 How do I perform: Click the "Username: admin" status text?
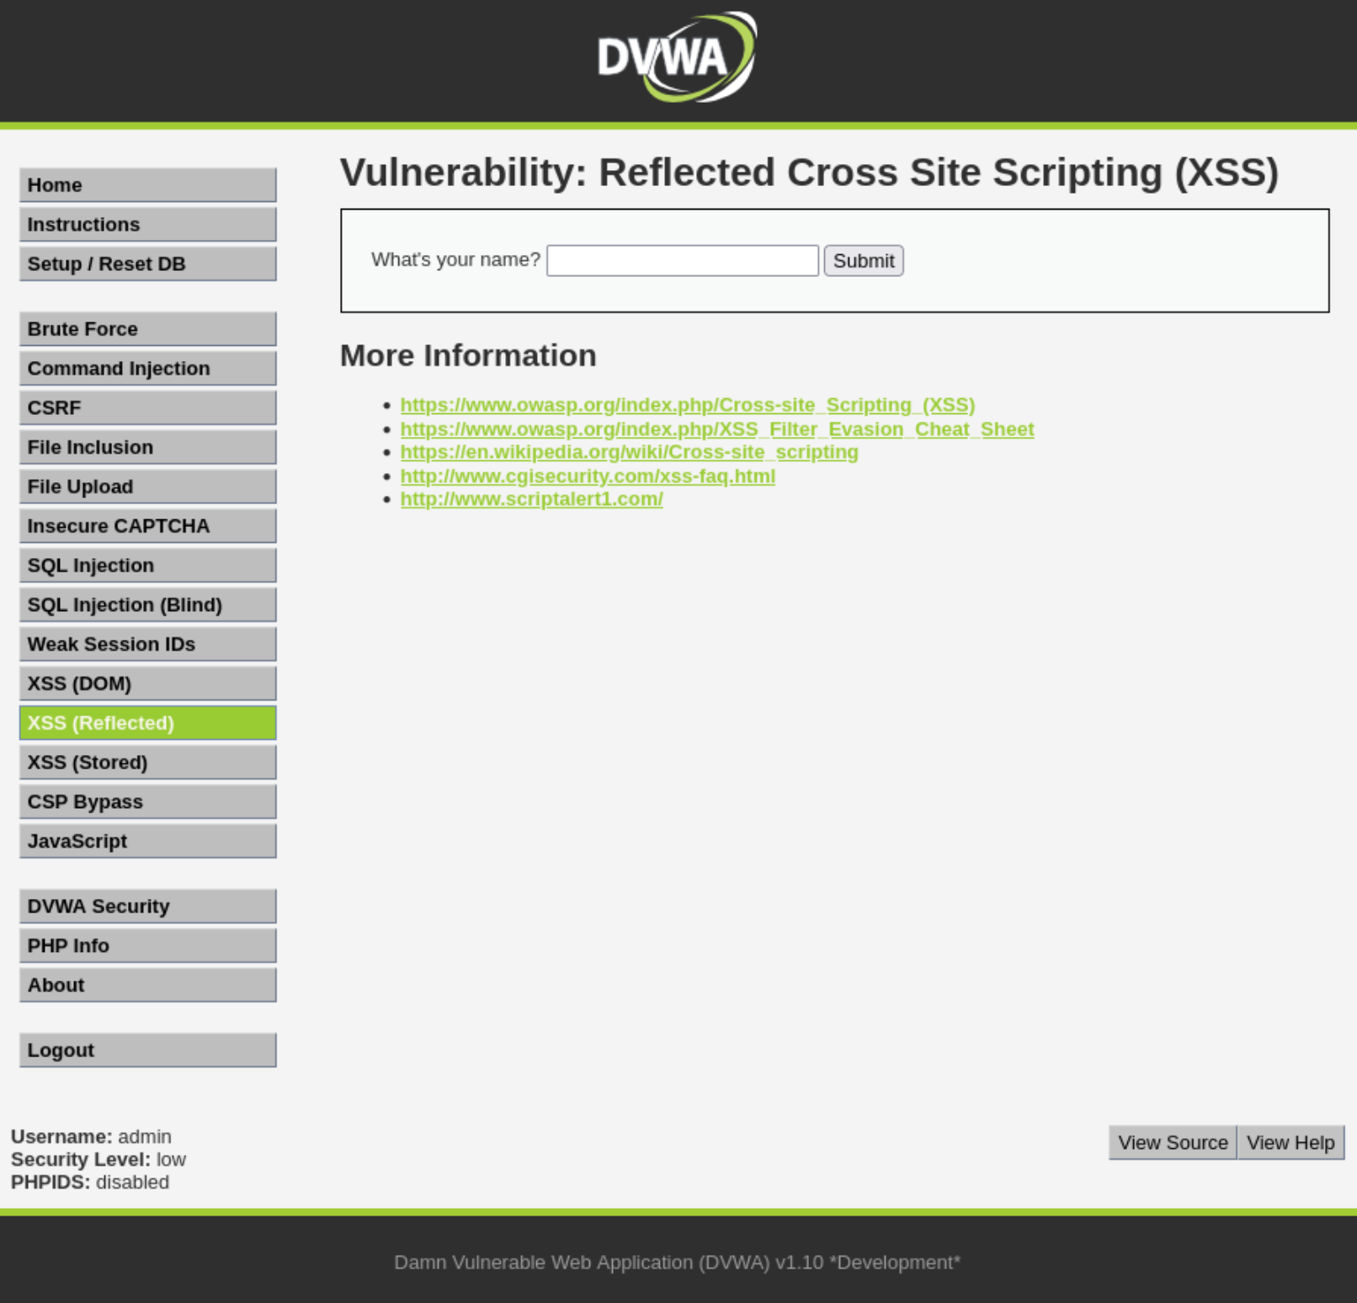91,1137
